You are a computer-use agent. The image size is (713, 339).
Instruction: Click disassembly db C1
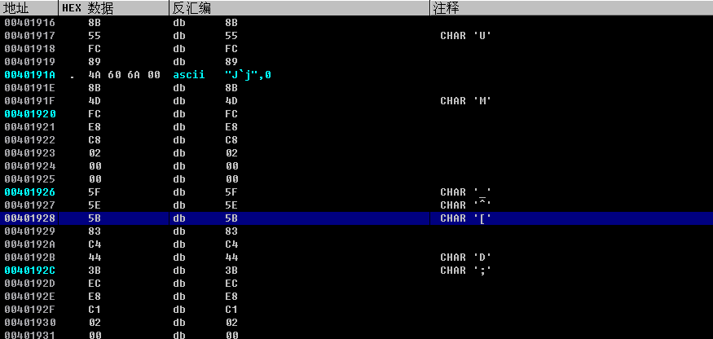pos(205,310)
